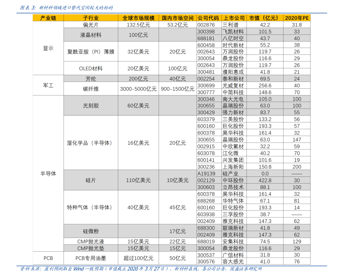Click company name 光威复材
Image resolution: width=344 pixels, height=277 pixels.
[x=233, y=85]
